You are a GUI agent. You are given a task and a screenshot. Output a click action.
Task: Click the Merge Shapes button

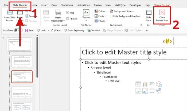[x=113, y=31]
